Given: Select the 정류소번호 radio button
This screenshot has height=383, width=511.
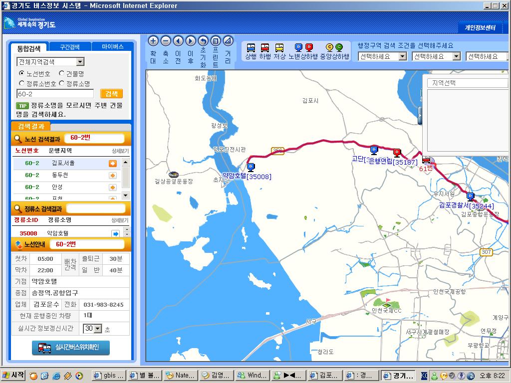Looking at the screenshot, I should [x=21, y=83].
